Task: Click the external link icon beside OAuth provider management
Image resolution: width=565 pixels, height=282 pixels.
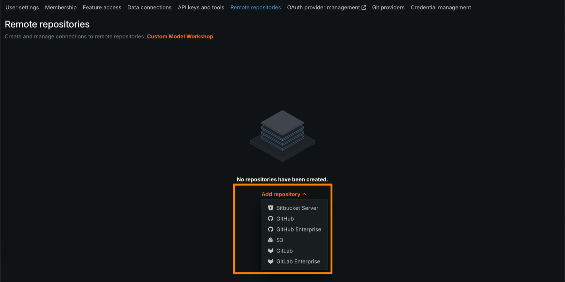Action: [364, 8]
